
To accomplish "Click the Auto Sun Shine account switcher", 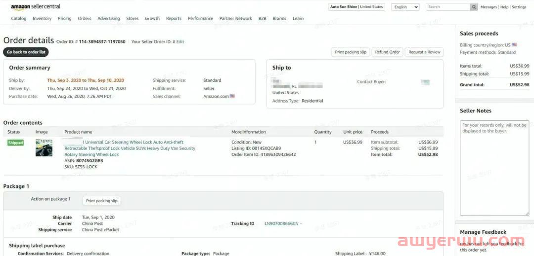I will point(356,7).
